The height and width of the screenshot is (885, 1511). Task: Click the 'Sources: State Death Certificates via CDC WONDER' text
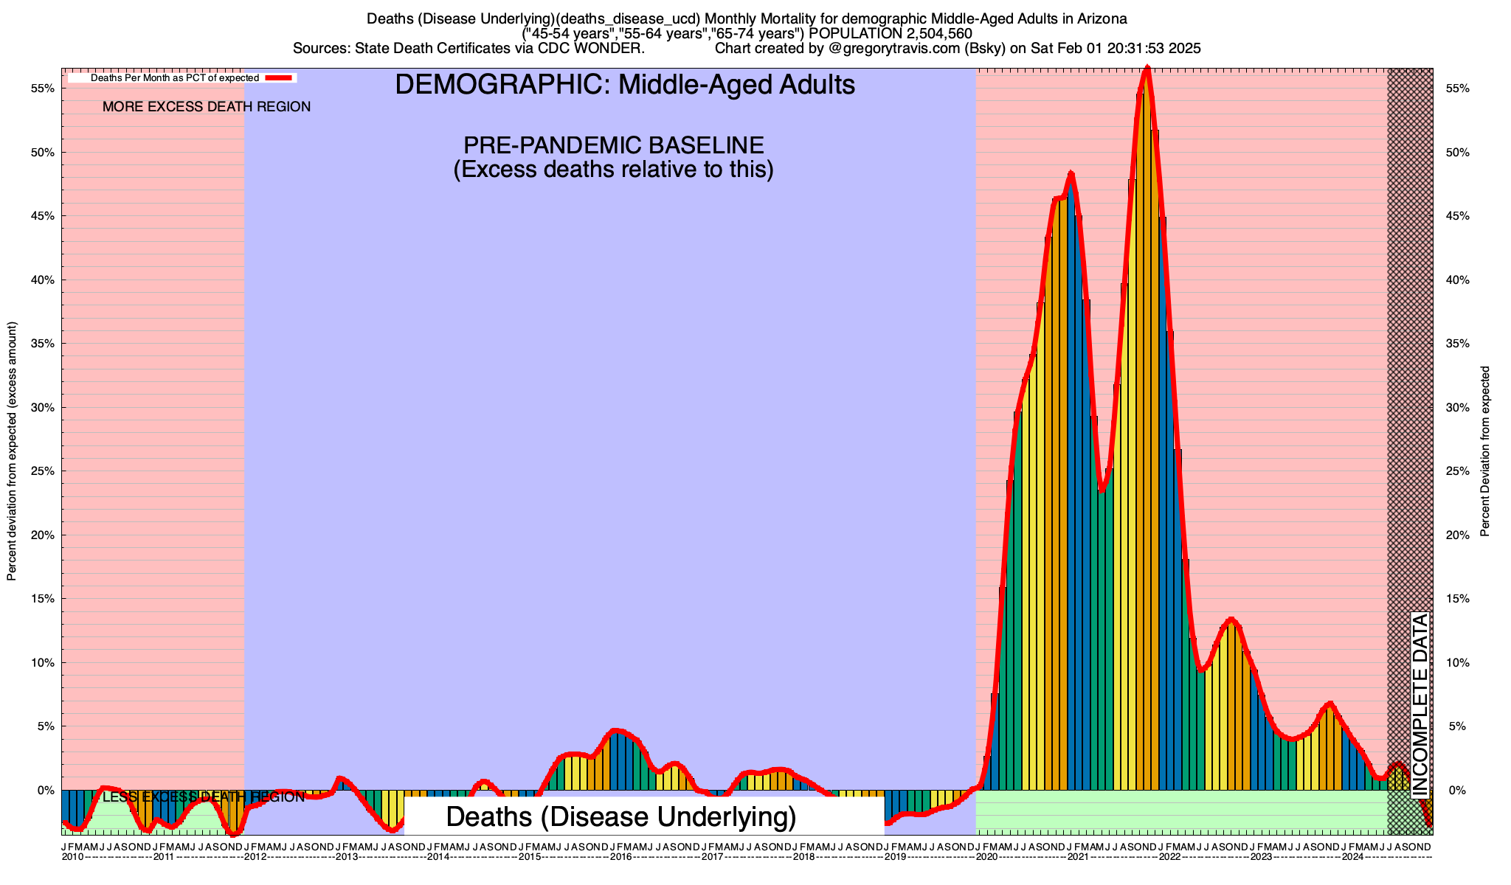click(x=468, y=49)
